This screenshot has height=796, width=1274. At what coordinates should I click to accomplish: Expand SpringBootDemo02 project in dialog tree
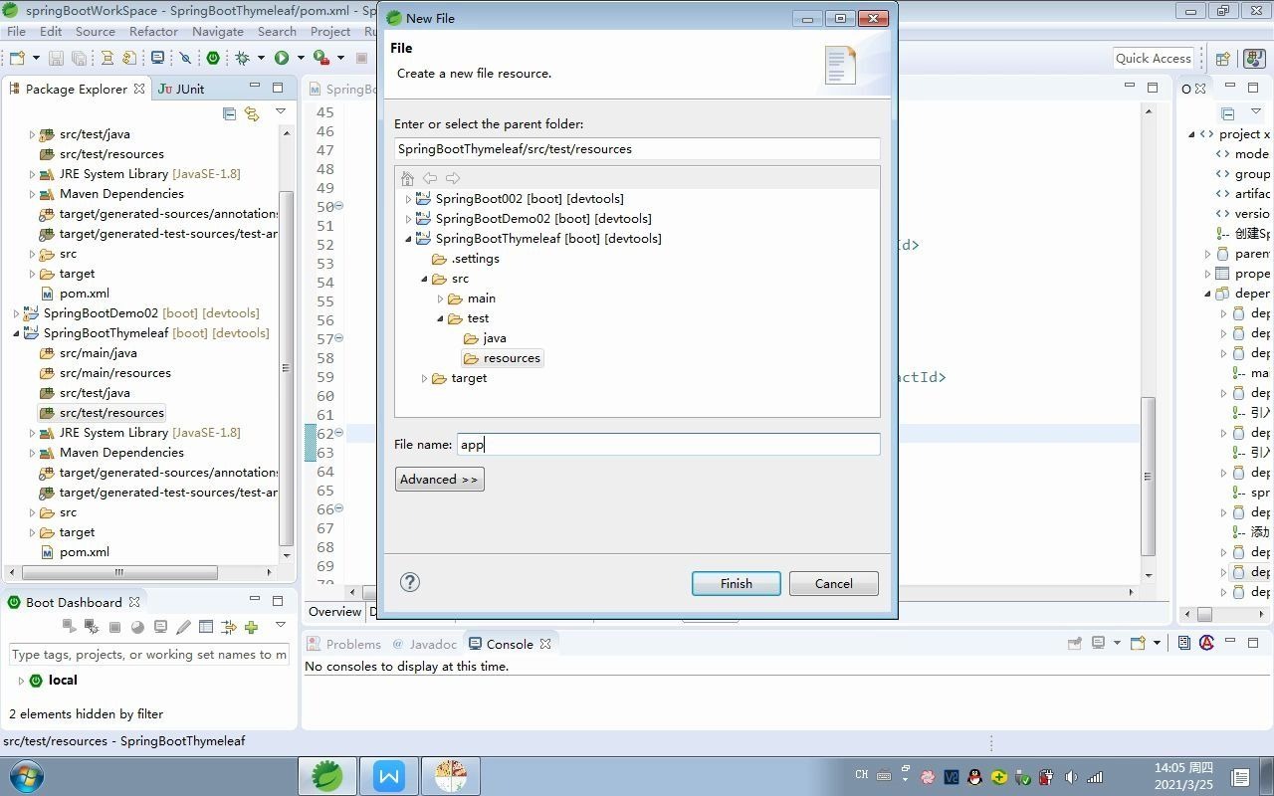click(408, 219)
